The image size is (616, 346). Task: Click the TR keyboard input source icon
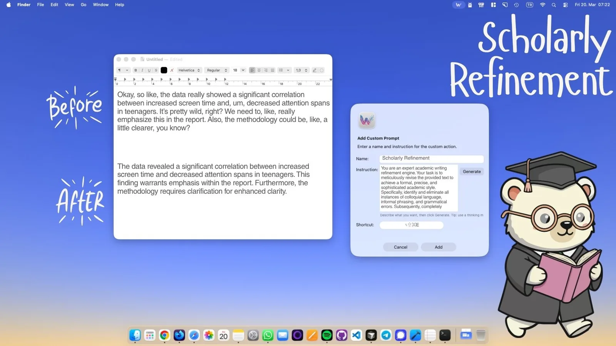(530, 5)
